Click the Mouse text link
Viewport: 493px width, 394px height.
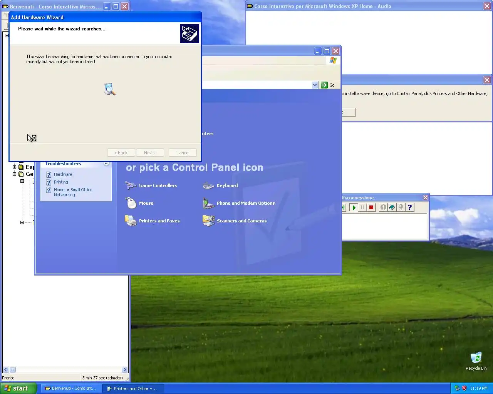(146, 203)
